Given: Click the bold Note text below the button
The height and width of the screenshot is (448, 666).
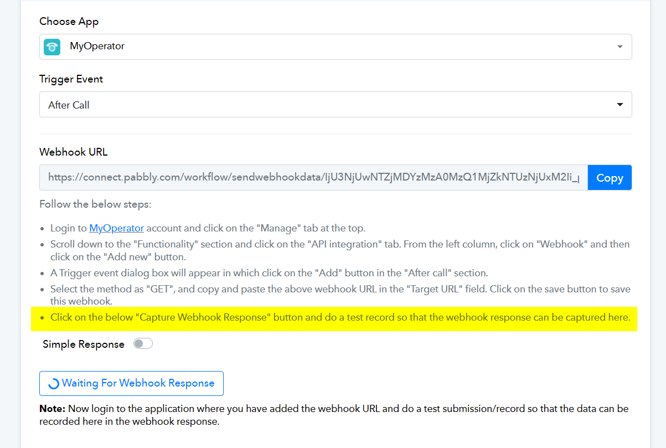Looking at the screenshot, I should (52, 409).
